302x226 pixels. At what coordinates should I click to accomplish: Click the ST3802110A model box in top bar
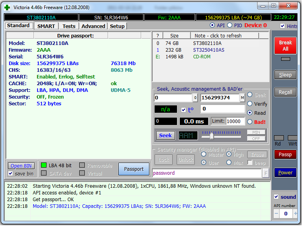[41, 17]
